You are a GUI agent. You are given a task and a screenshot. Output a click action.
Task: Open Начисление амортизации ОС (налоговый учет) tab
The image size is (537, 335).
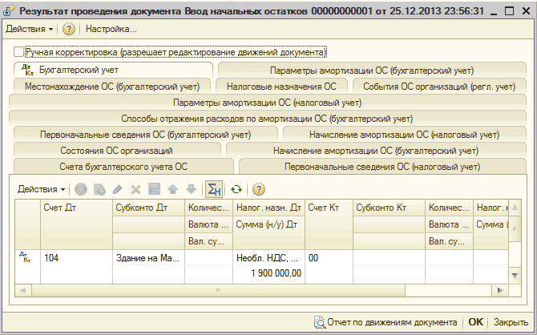point(404,135)
